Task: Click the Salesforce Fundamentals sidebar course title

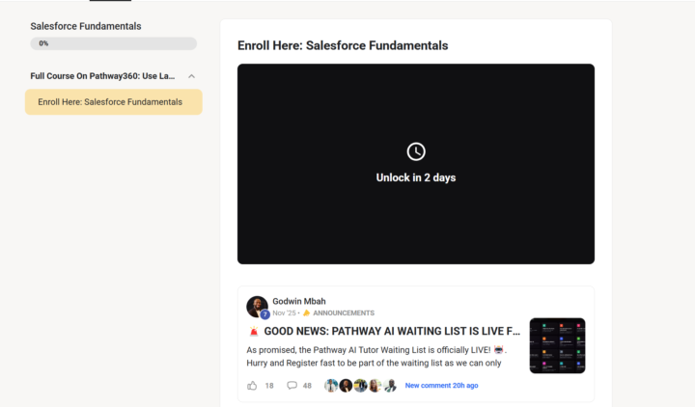Action: click(x=86, y=26)
